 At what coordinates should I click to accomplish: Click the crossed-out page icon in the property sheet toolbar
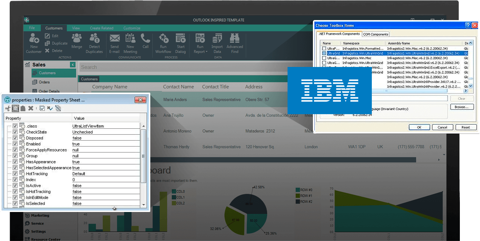click(x=58, y=108)
